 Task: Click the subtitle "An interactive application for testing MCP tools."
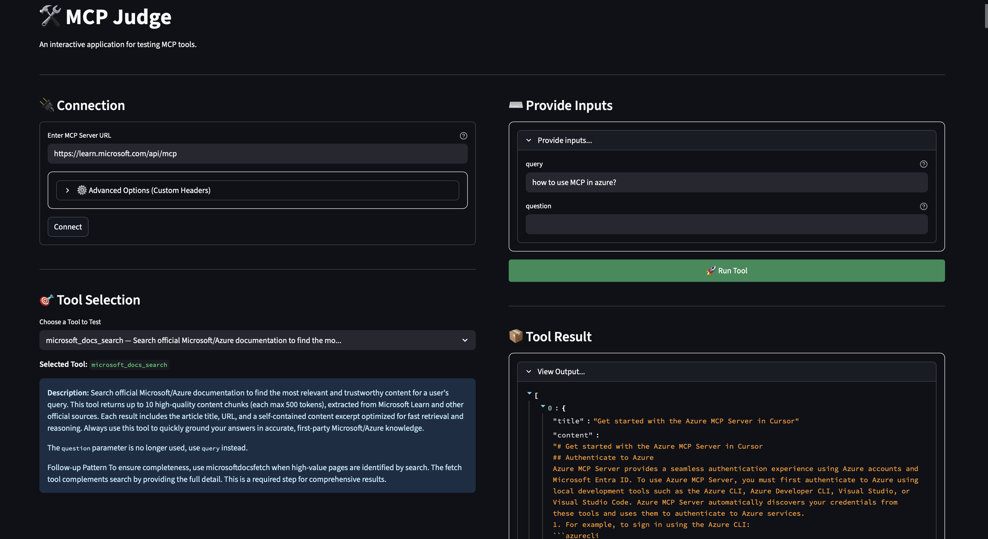coord(118,44)
